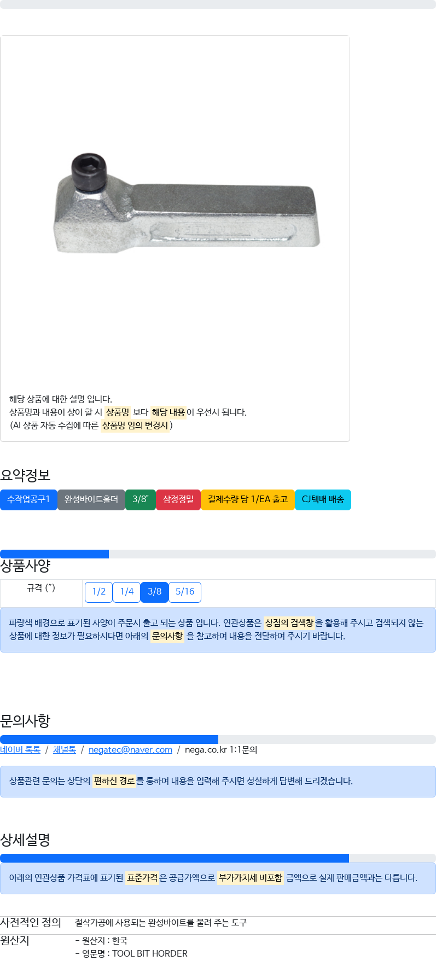This screenshot has height=961, width=436.
Task: Click the negatec@naver.com email link
Action: (x=130, y=750)
